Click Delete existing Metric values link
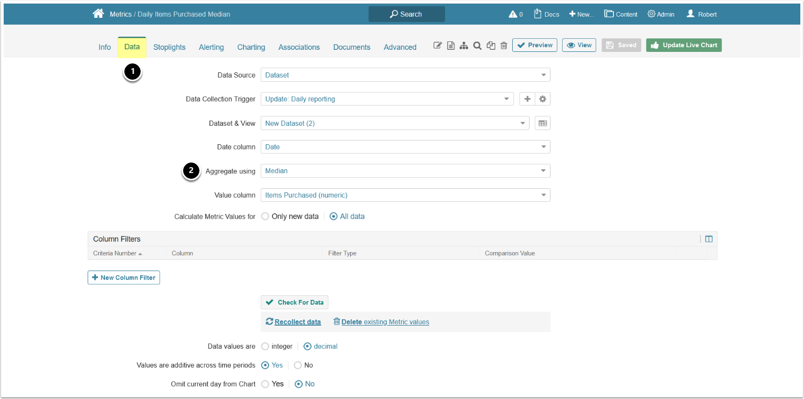The width and height of the screenshot is (804, 399). point(382,322)
